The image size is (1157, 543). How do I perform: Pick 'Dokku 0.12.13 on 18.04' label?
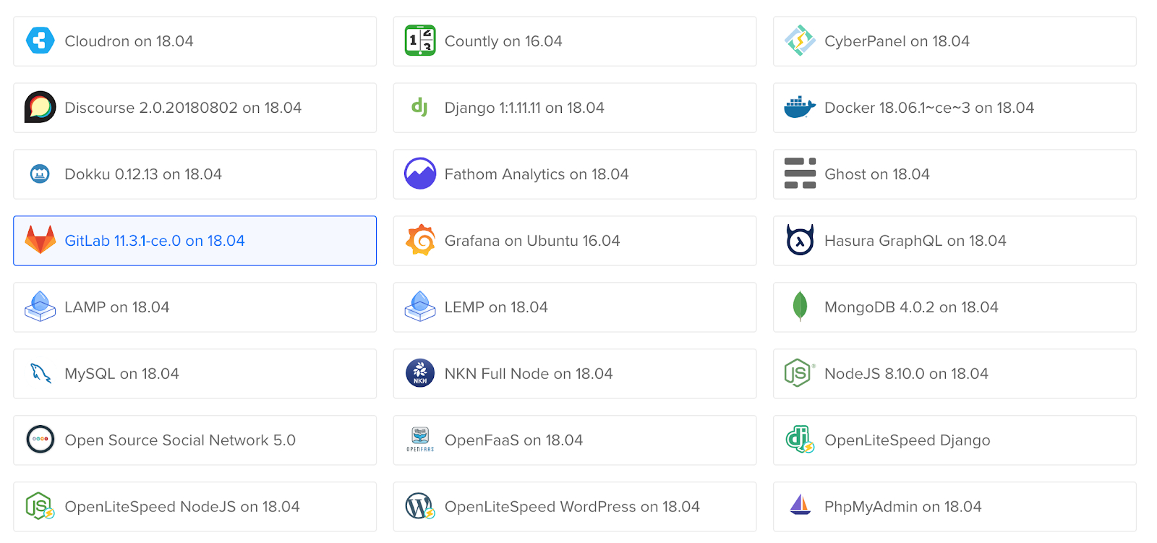click(x=143, y=174)
